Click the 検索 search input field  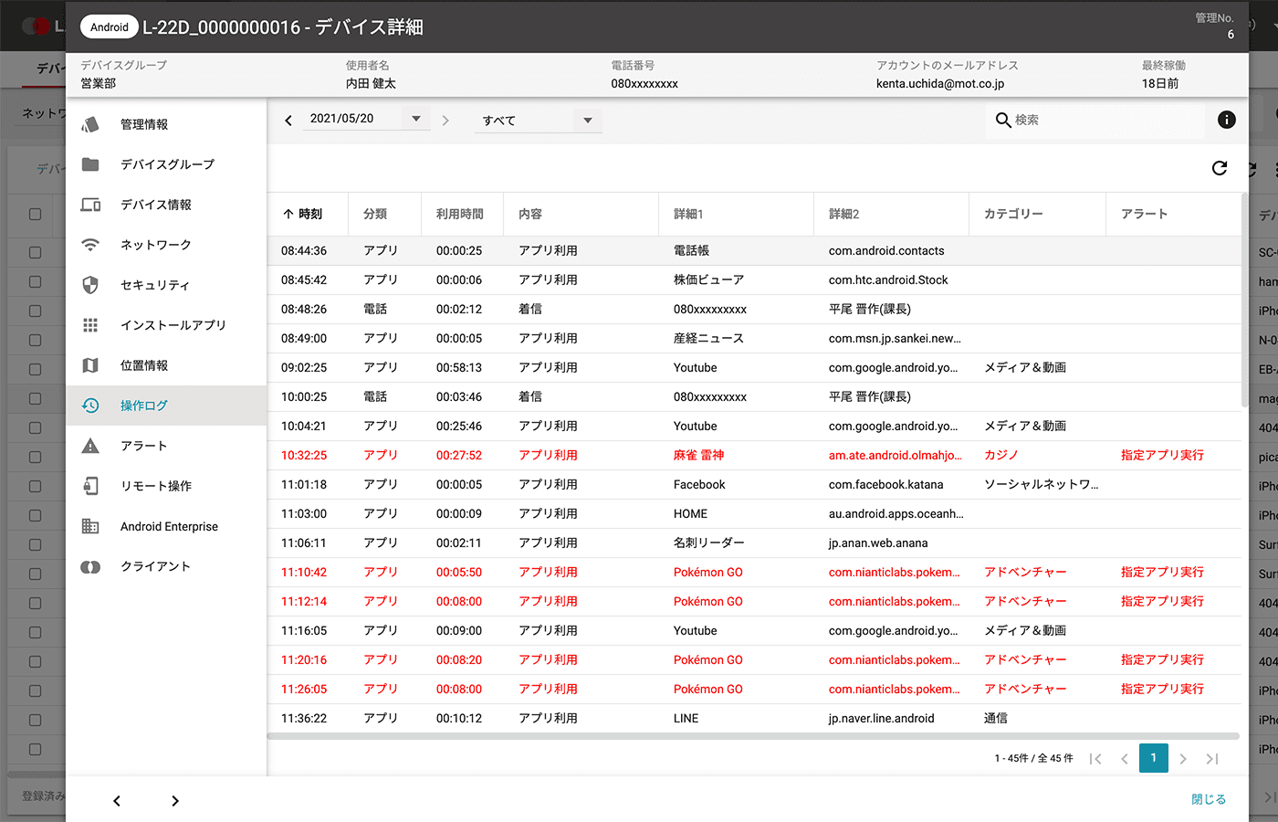tap(1095, 120)
